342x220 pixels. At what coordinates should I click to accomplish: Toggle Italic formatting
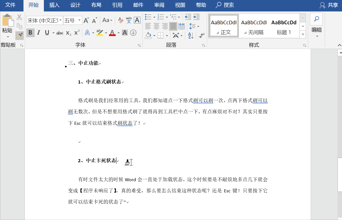(39, 33)
